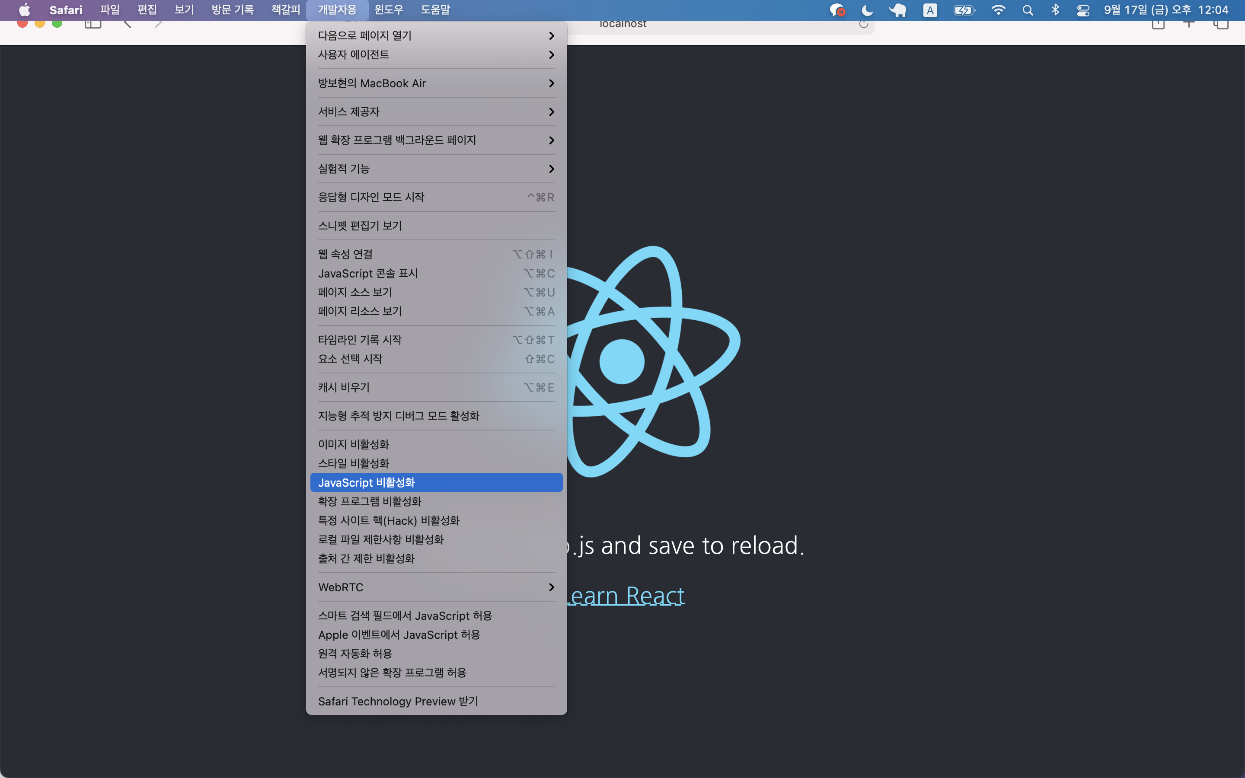Open the Control Center icon
Image resolution: width=1245 pixels, height=778 pixels.
[1083, 10]
